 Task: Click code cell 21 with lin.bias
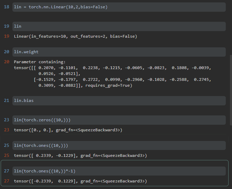(x=119, y=101)
